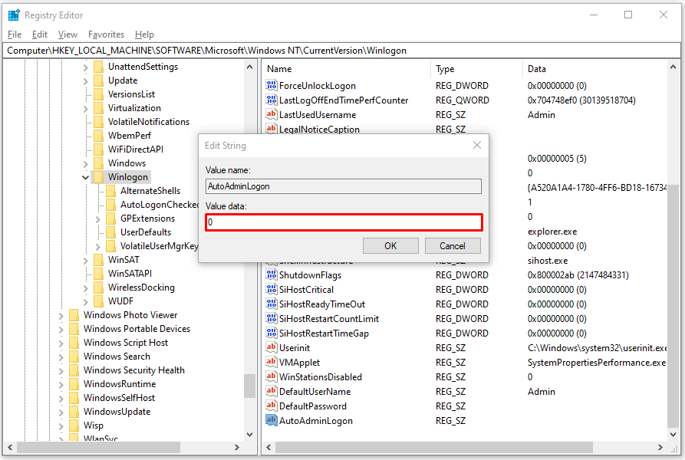The width and height of the screenshot is (685, 460).
Task: Click the ForceUnlockLogon DWORD value icon
Action: click(x=272, y=86)
